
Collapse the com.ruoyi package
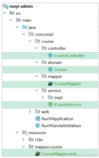point(23,34)
